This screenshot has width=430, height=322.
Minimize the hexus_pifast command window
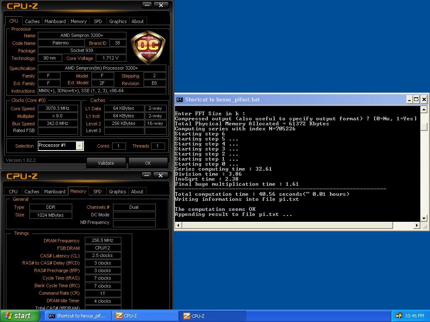point(409,100)
